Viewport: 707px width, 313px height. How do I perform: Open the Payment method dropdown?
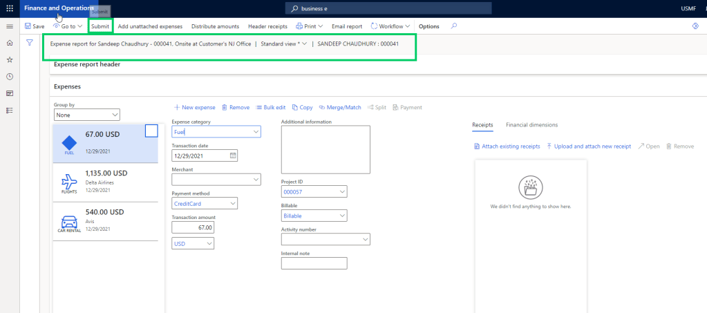[232, 203]
